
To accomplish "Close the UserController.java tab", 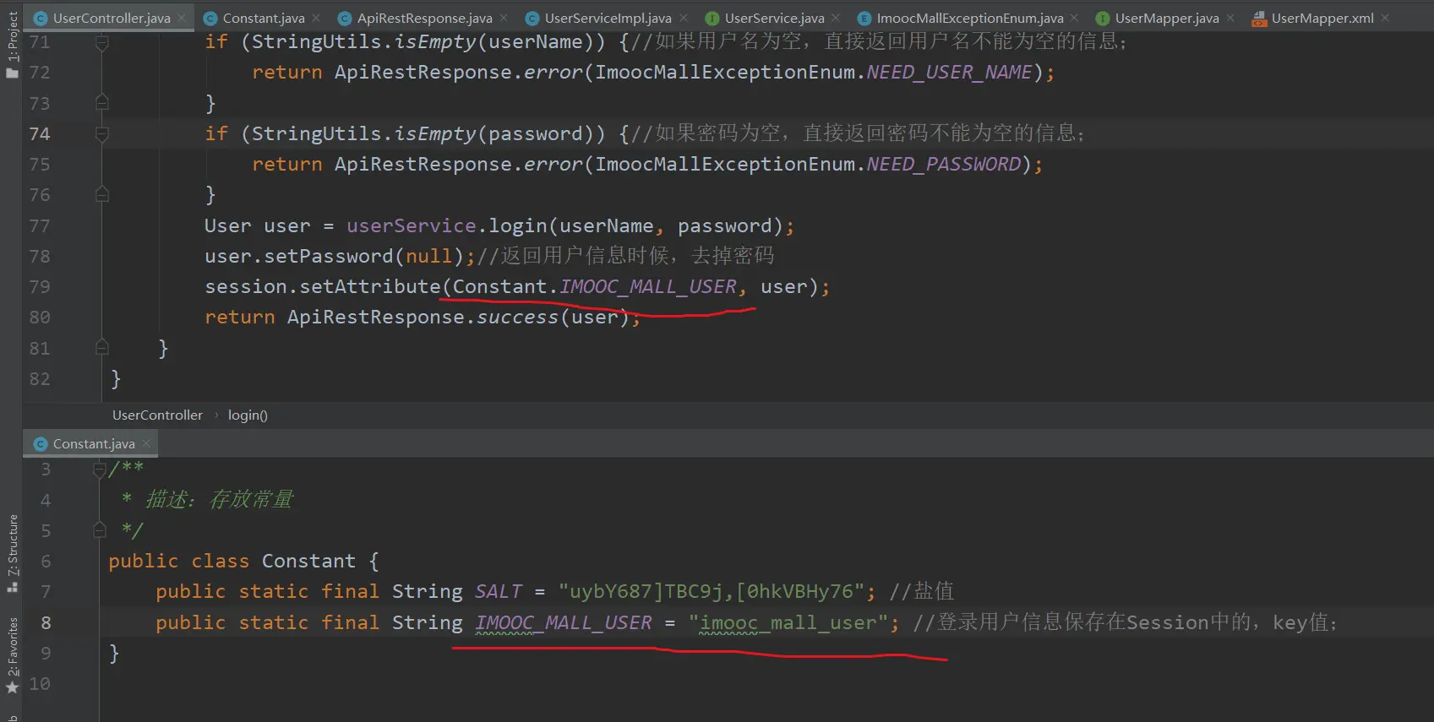I will click(x=182, y=18).
